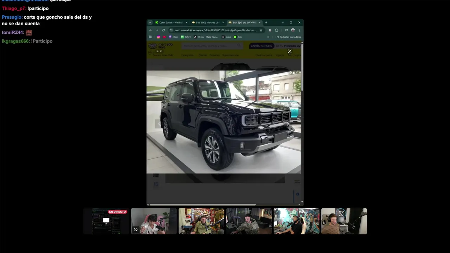Click the username tomiRZ44 in chat
The height and width of the screenshot is (253, 450).
point(13,32)
